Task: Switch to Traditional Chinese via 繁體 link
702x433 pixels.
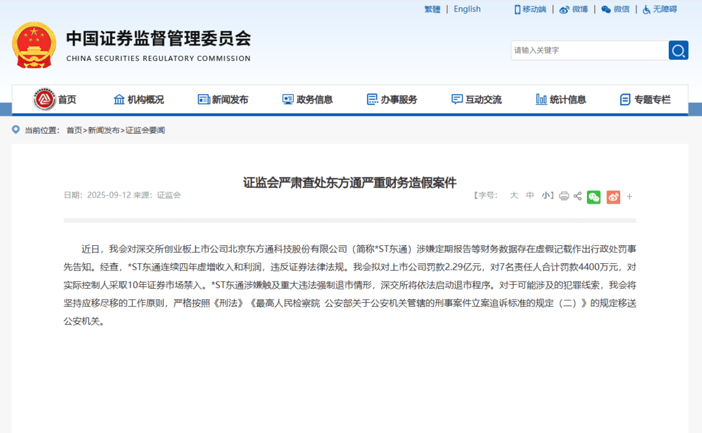Action: tap(432, 9)
